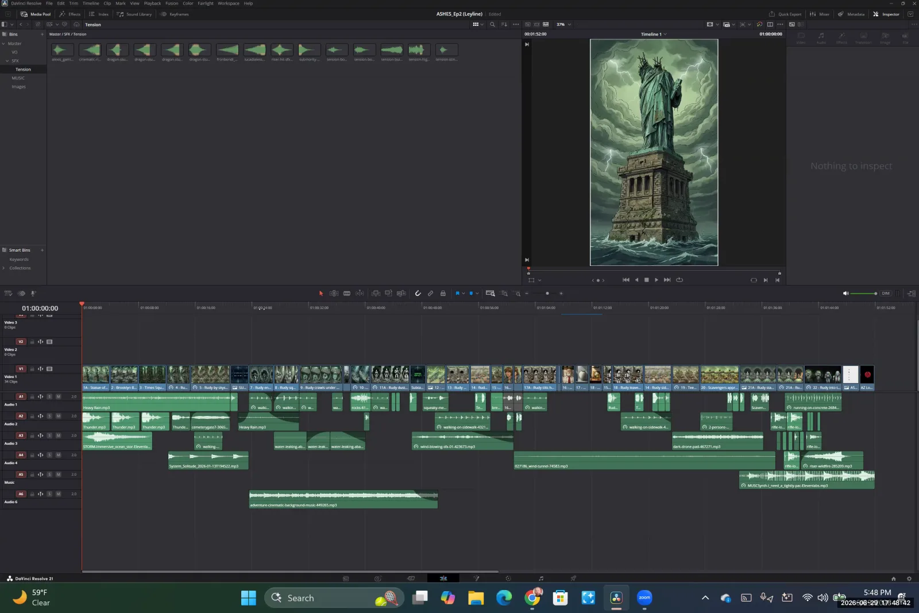Jump to first frame button
The width and height of the screenshot is (919, 613).
626,280
